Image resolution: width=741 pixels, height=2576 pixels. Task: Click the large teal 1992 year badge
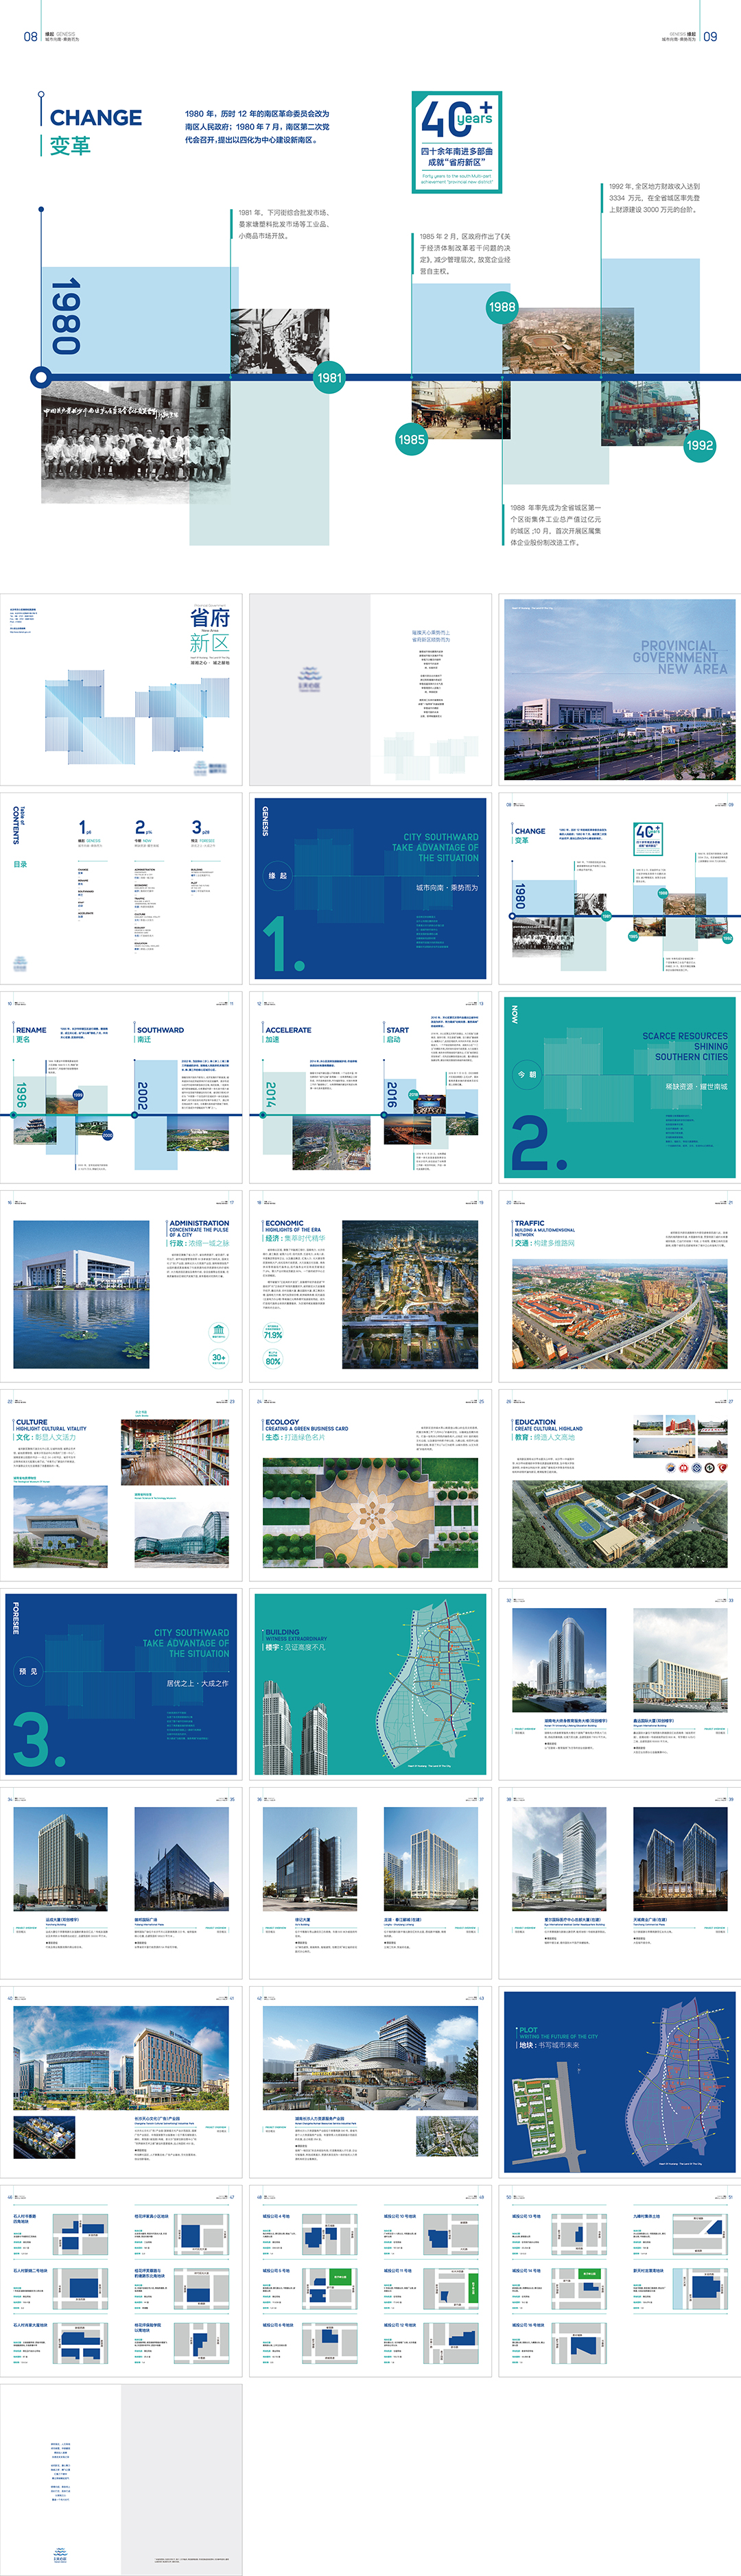point(699,445)
